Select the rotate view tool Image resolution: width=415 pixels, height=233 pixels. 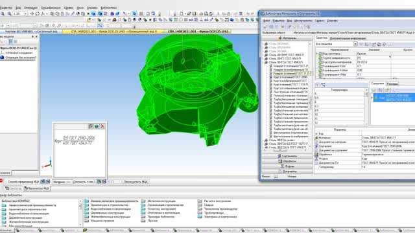tap(38, 14)
